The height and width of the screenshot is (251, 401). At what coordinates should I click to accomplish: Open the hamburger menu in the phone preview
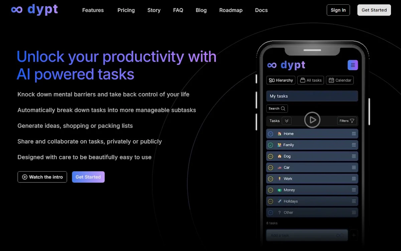point(353,65)
